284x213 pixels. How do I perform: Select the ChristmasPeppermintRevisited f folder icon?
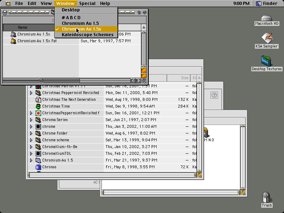(38, 113)
